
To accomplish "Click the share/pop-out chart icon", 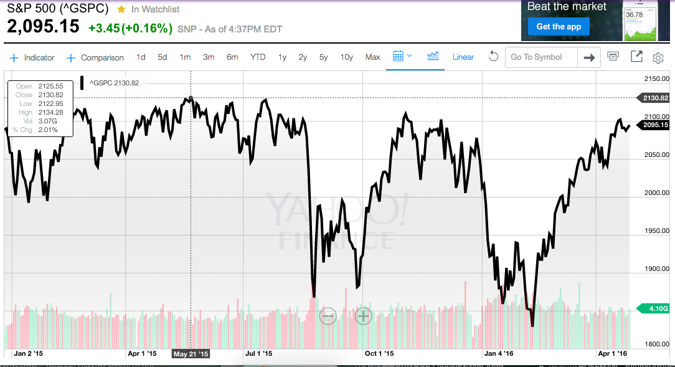I will pos(636,57).
